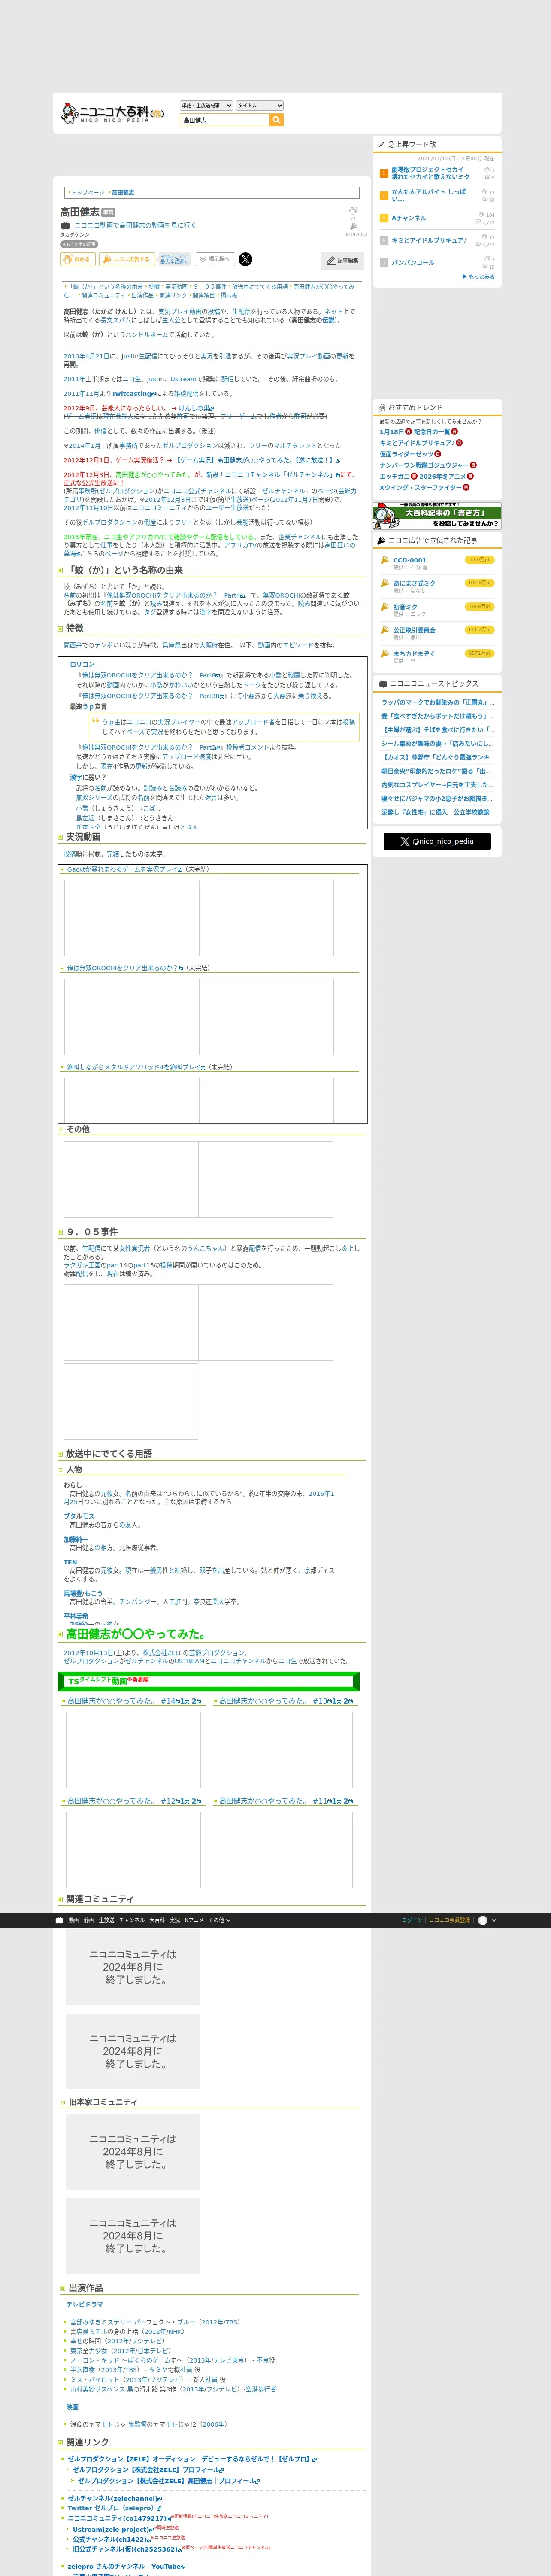Viewport: 551px width, 2576px height.
Task: Click the ほめる praise button
Action: tap(78, 259)
